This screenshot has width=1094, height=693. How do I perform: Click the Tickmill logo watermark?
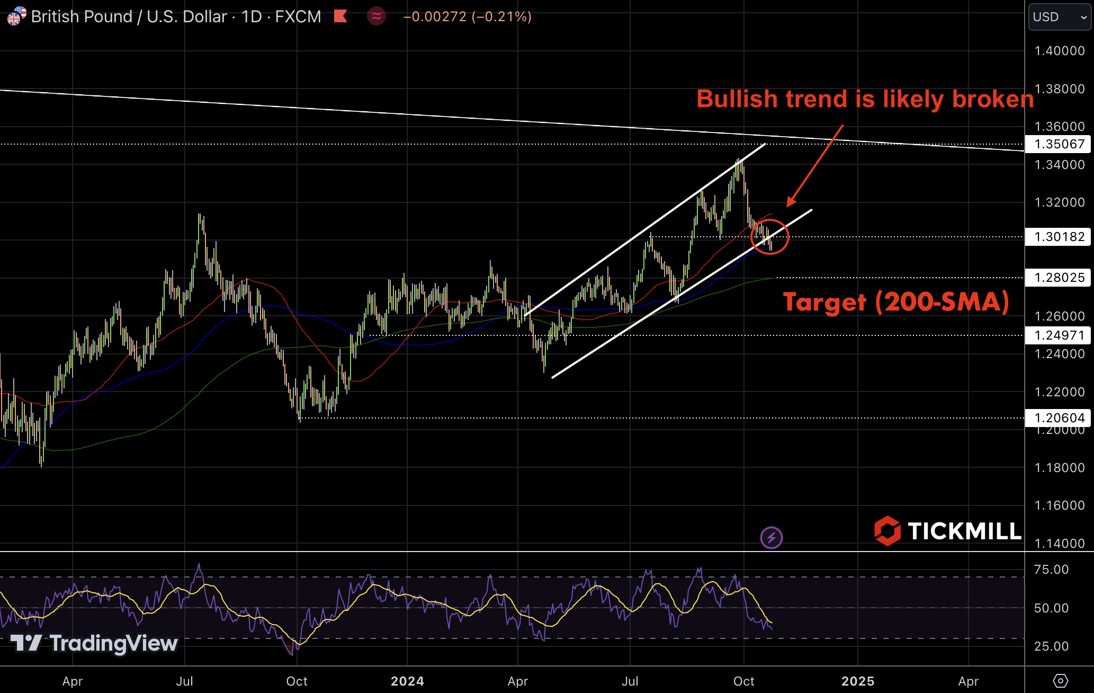click(947, 531)
